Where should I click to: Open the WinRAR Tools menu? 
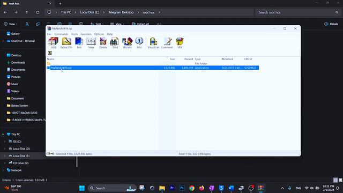click(x=74, y=34)
